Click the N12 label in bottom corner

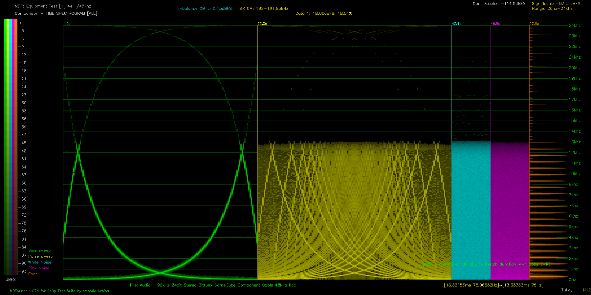pos(586,290)
